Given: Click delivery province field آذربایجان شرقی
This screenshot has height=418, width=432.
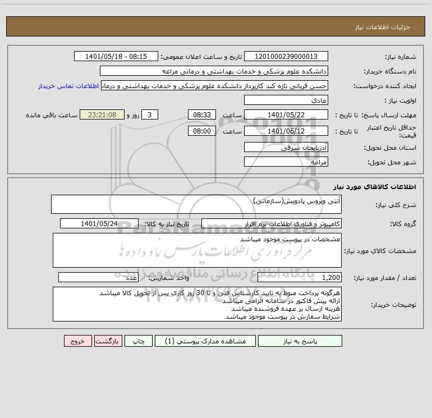Looking at the screenshot, I should (286, 147).
